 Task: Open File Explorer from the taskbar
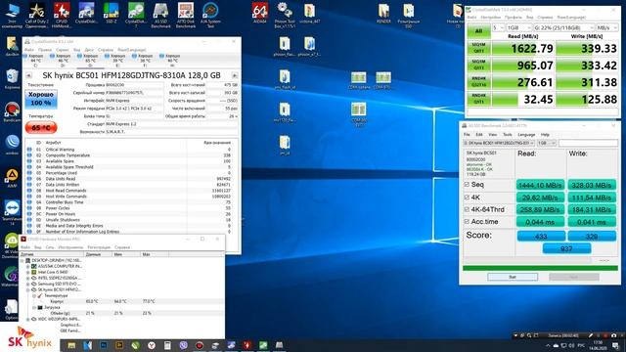coord(71,345)
